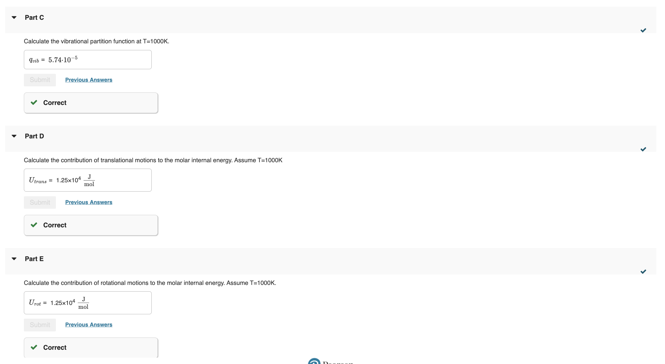Click the green checkmark inside Part D Correct box
The image size is (665, 364).
(x=35, y=224)
